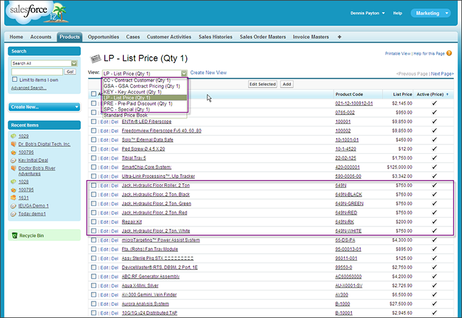Screen dimensions: 462x318
Task: Click the $125,000.00 list price cell
Action: 400,167
